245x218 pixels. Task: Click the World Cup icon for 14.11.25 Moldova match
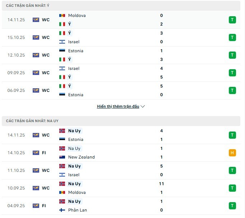tap(36, 20)
